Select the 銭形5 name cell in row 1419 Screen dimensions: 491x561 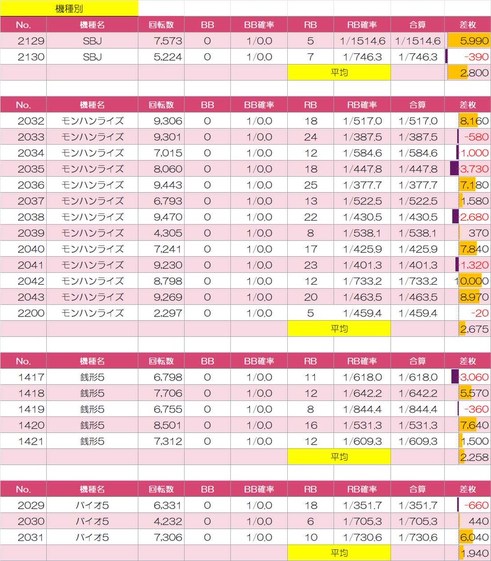click(x=92, y=409)
